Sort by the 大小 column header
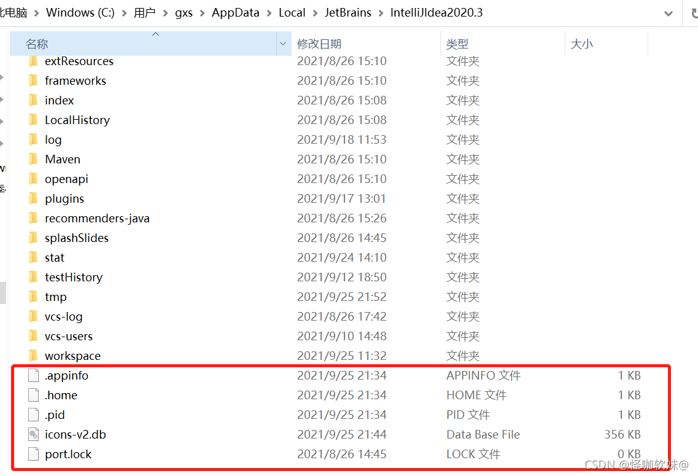Viewport: 698px width, 476px height. point(607,44)
